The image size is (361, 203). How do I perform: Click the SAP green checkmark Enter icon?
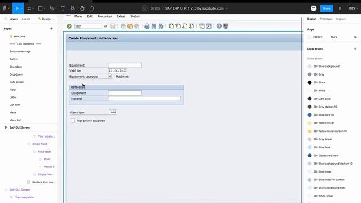(69, 27)
